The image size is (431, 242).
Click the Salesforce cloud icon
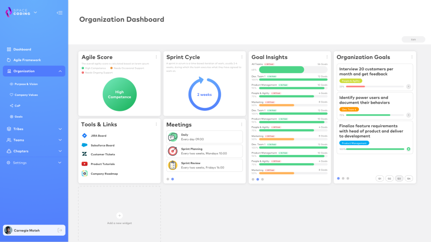pos(84,145)
